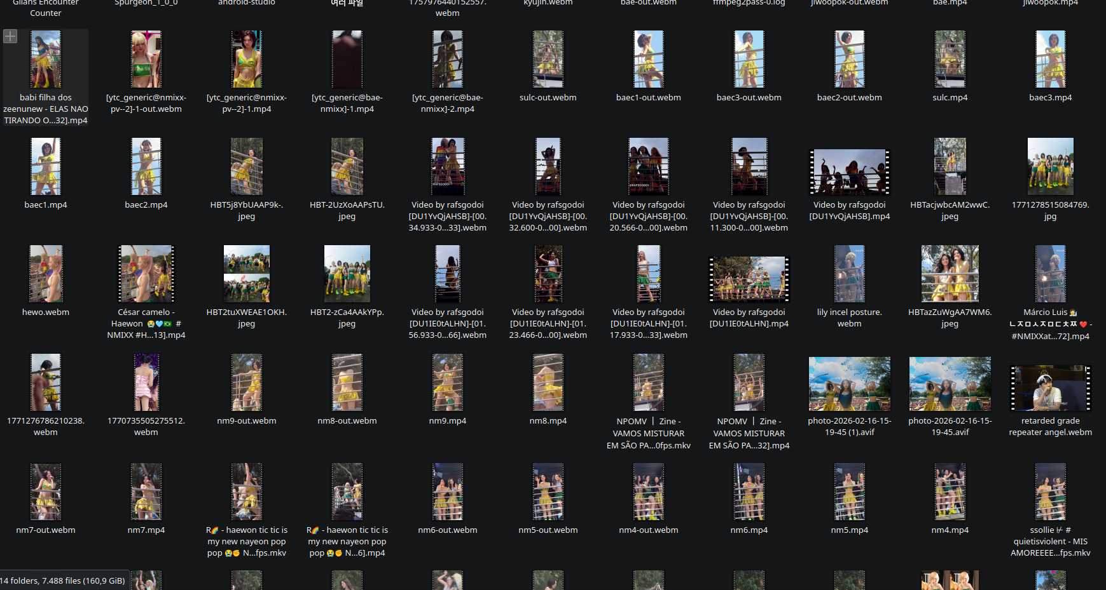Click the haewon tic tic 6].mp4 file name
The height and width of the screenshot is (590, 1106).
(x=347, y=542)
